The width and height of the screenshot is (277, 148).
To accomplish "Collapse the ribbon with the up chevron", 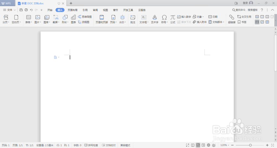I will [273, 10].
